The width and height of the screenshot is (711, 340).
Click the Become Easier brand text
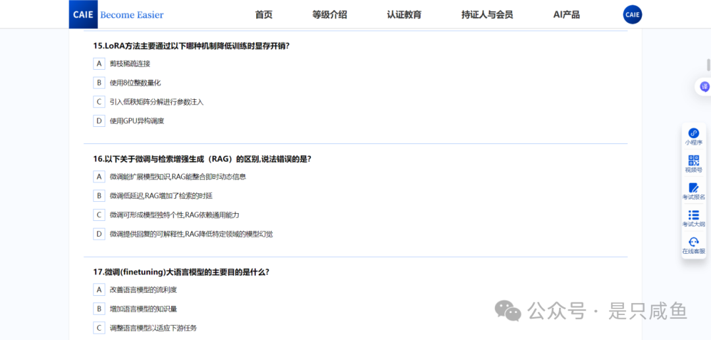tap(132, 15)
